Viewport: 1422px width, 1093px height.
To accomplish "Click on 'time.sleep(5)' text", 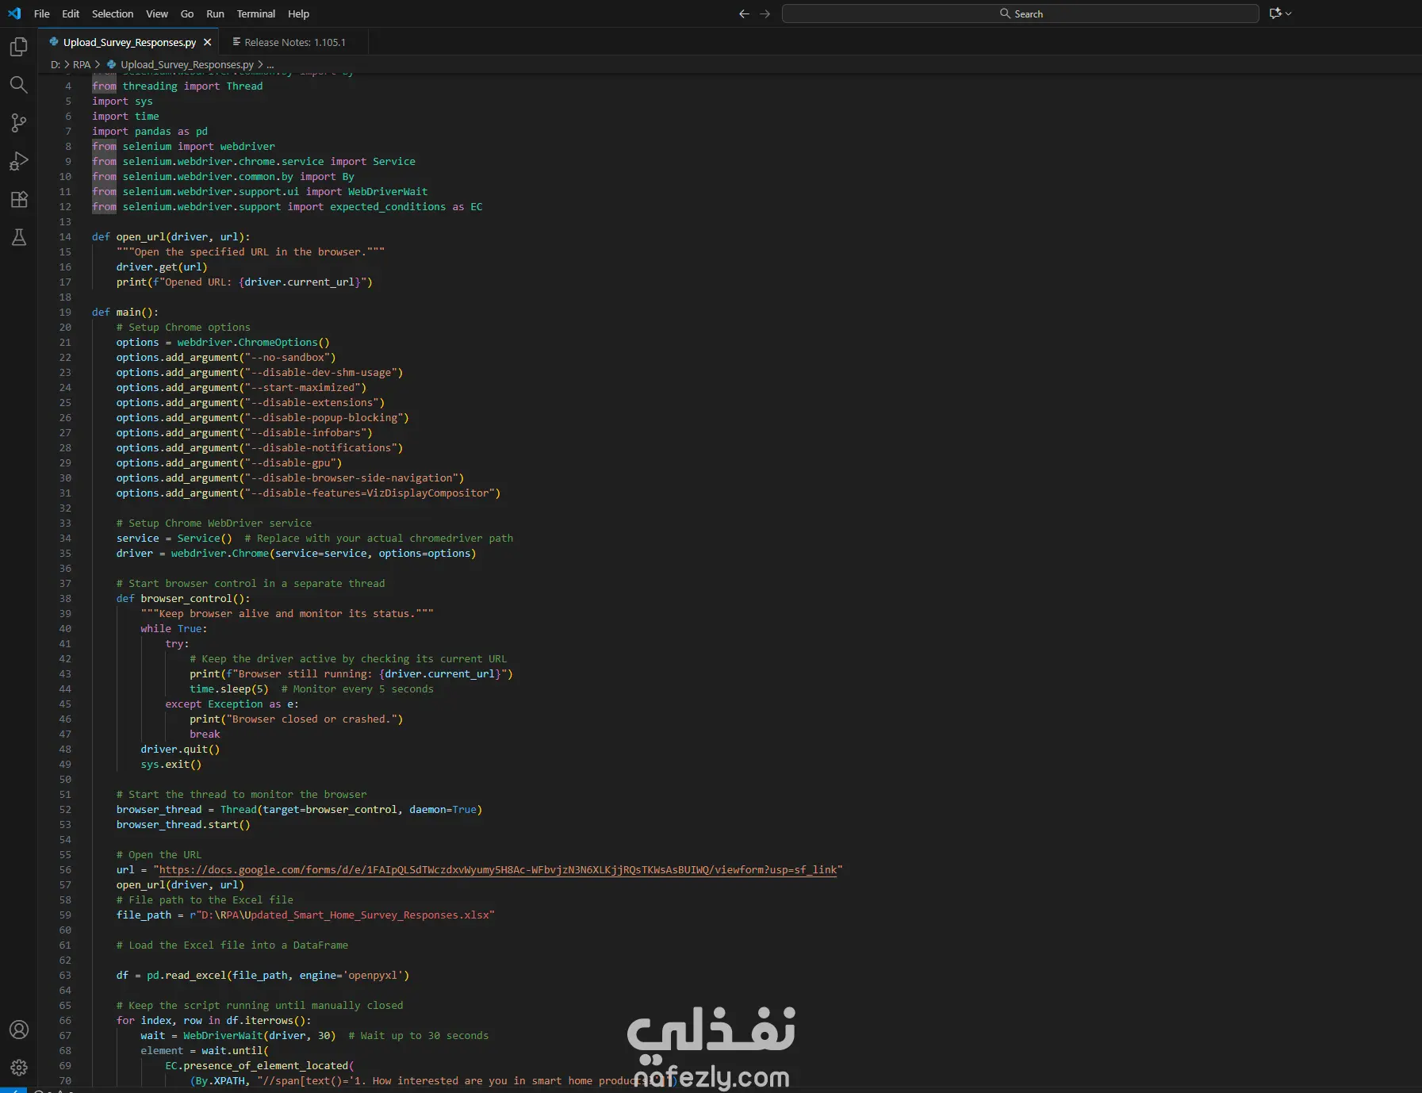I will point(229,688).
